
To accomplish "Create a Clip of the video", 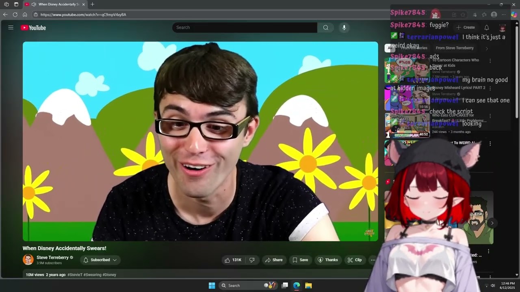I will (355, 260).
